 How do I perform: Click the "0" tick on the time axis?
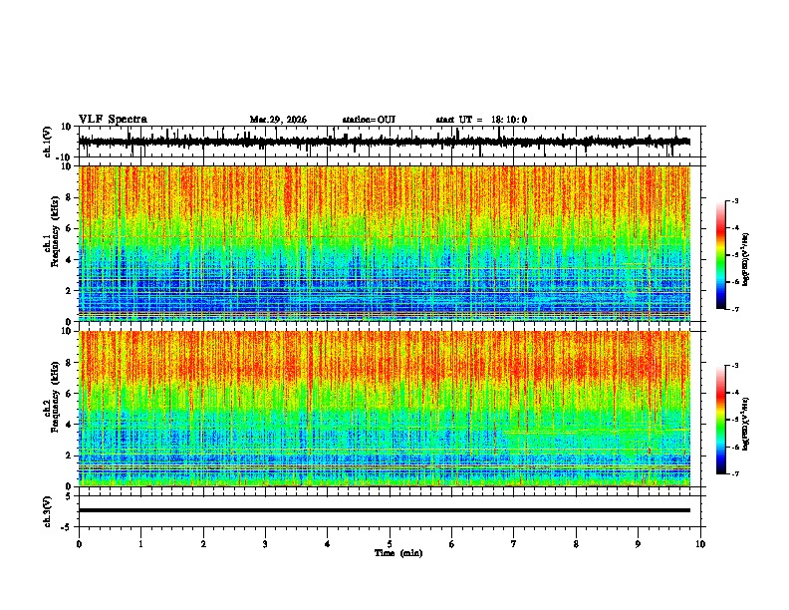click(x=79, y=544)
